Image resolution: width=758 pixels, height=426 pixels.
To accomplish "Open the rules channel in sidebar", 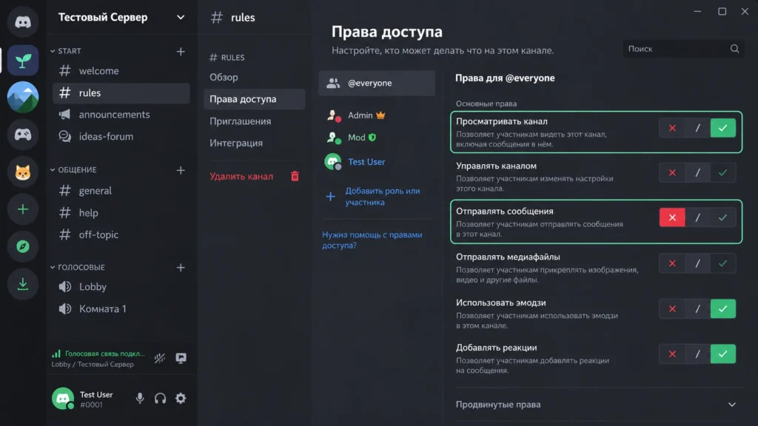I will [121, 92].
